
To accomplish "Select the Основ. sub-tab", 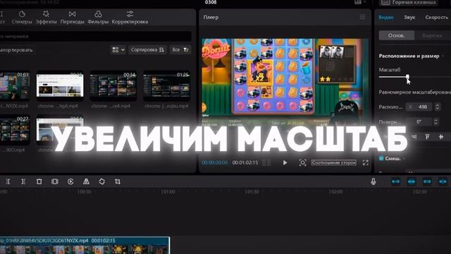I will point(397,35).
